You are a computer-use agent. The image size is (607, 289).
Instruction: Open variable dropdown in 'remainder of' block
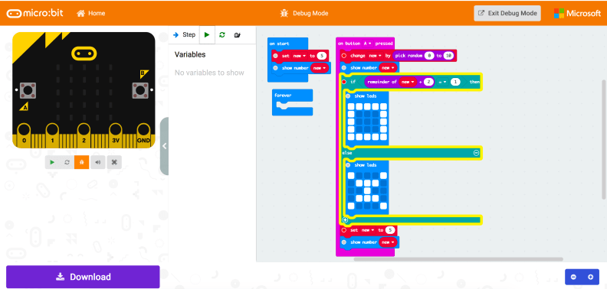pyautogui.click(x=408, y=82)
